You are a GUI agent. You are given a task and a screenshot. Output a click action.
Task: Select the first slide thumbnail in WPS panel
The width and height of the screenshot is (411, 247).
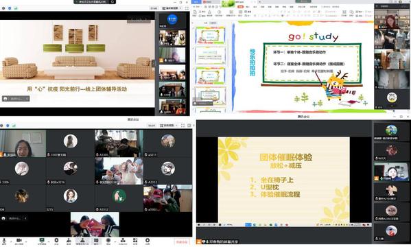[210, 35]
